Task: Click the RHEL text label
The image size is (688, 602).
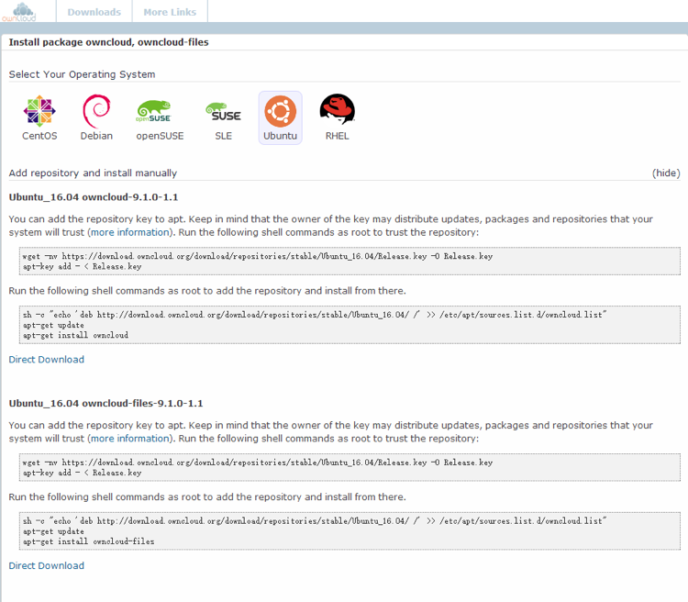Action: (x=337, y=136)
